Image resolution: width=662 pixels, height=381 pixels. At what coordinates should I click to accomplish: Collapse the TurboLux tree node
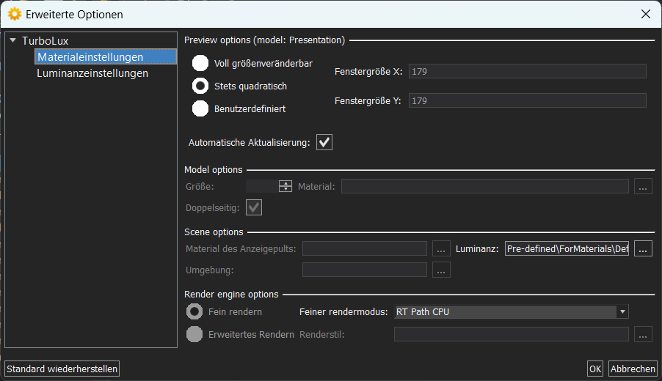(x=12, y=40)
